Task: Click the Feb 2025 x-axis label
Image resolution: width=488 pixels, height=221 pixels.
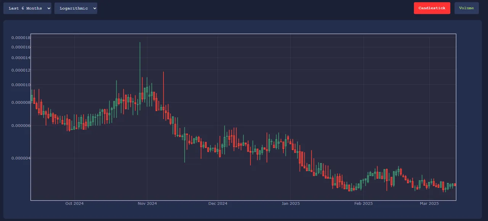Action: (x=363, y=203)
